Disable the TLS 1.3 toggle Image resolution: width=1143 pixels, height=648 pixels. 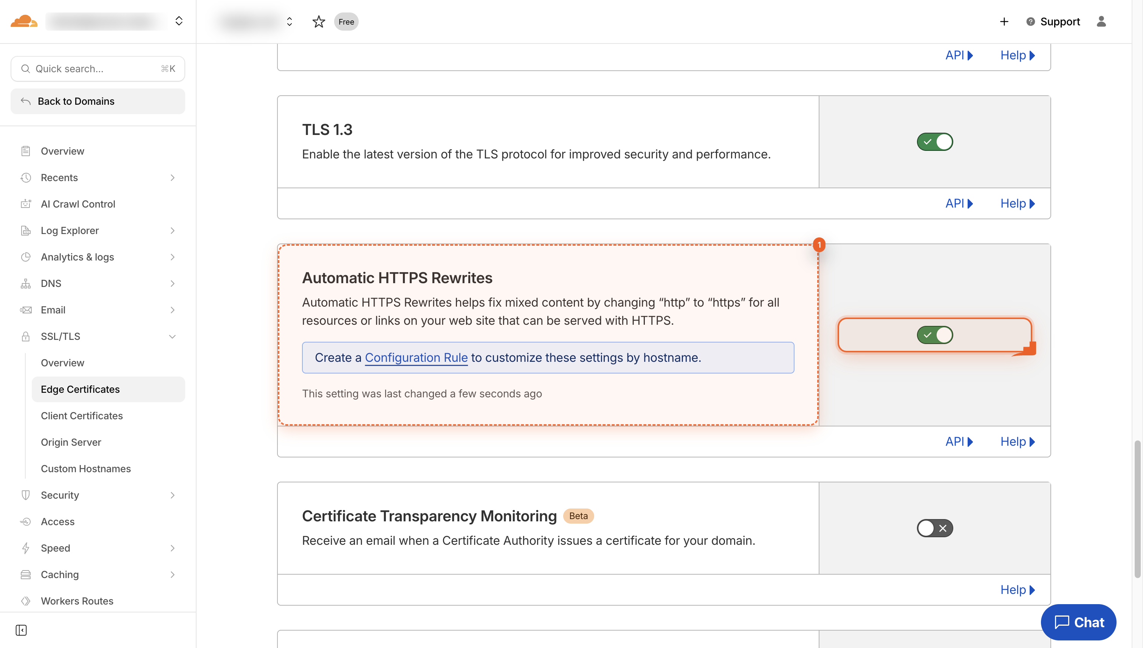(934, 141)
